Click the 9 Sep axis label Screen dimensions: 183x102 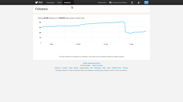tap(51, 44)
